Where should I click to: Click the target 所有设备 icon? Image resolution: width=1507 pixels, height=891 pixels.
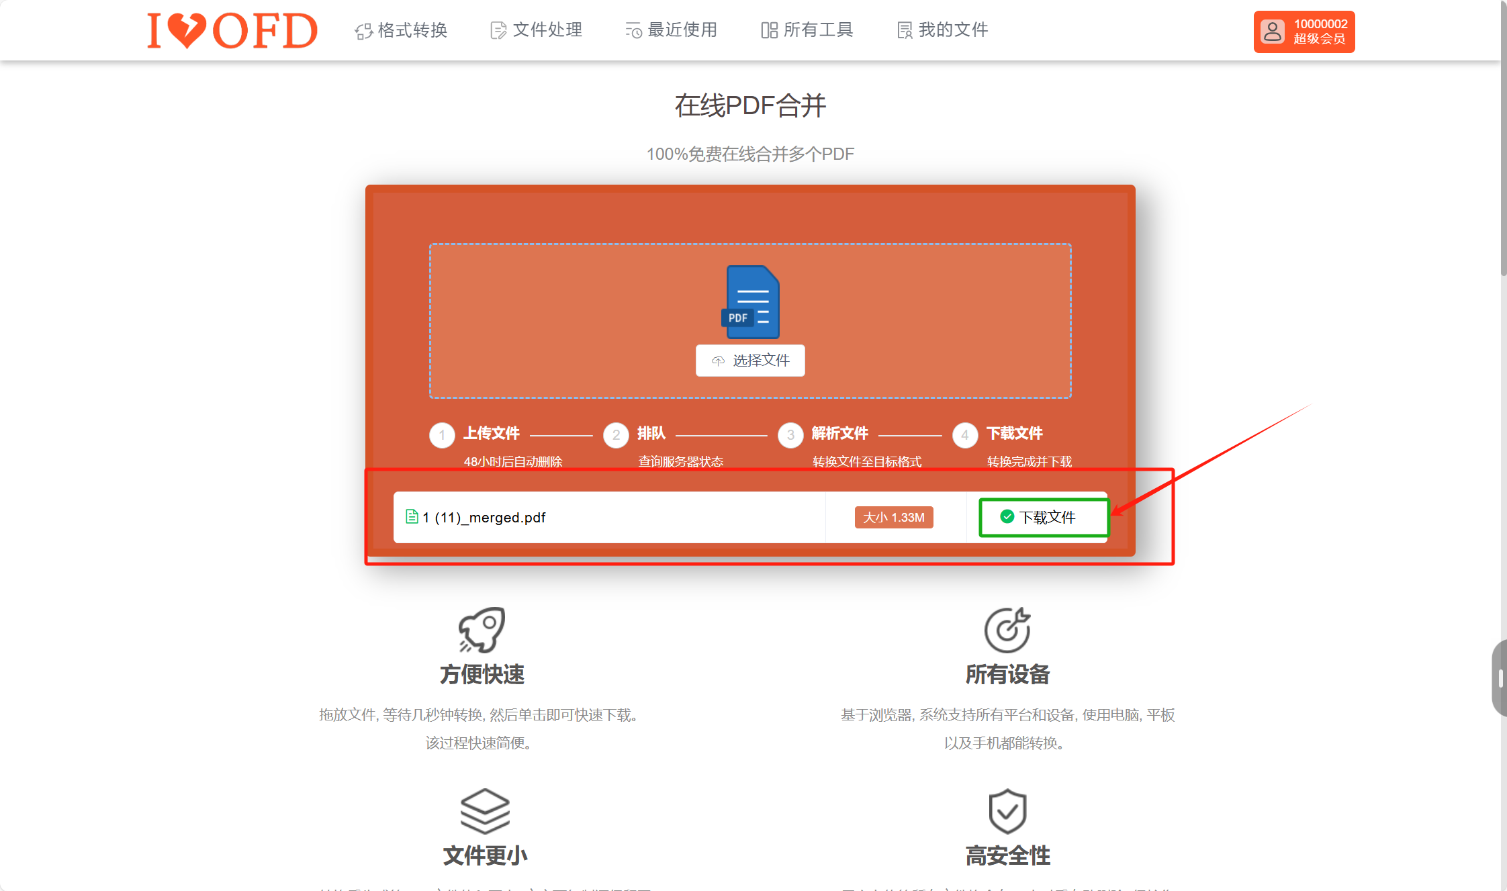(x=1007, y=630)
